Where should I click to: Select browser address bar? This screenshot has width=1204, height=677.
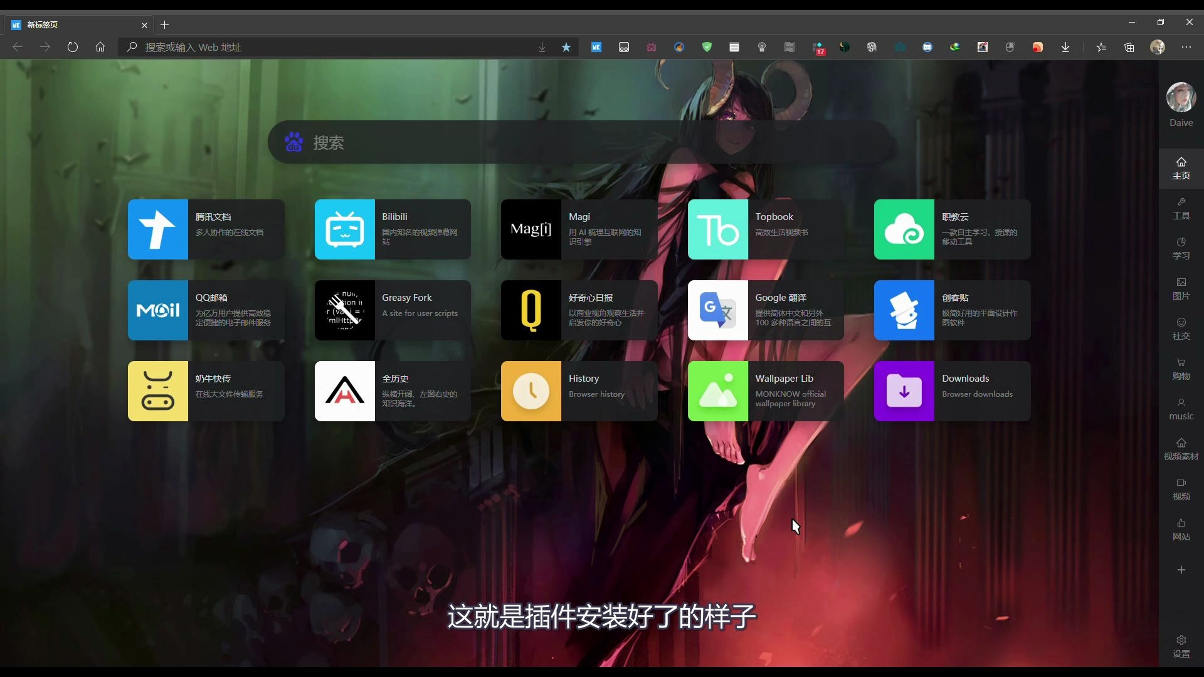[329, 47]
